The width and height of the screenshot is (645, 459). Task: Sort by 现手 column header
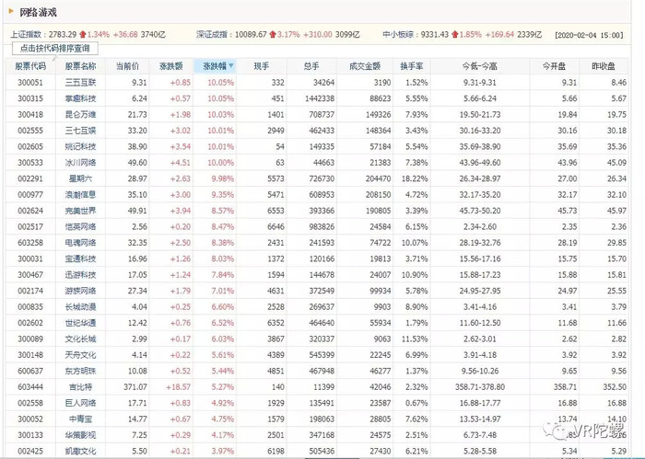(262, 66)
